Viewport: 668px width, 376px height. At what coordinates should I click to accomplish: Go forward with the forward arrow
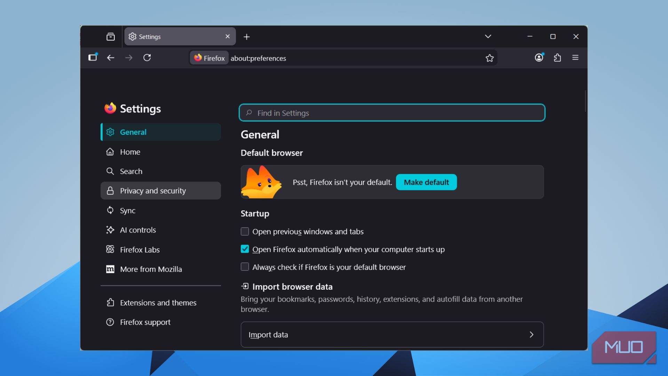(x=129, y=58)
